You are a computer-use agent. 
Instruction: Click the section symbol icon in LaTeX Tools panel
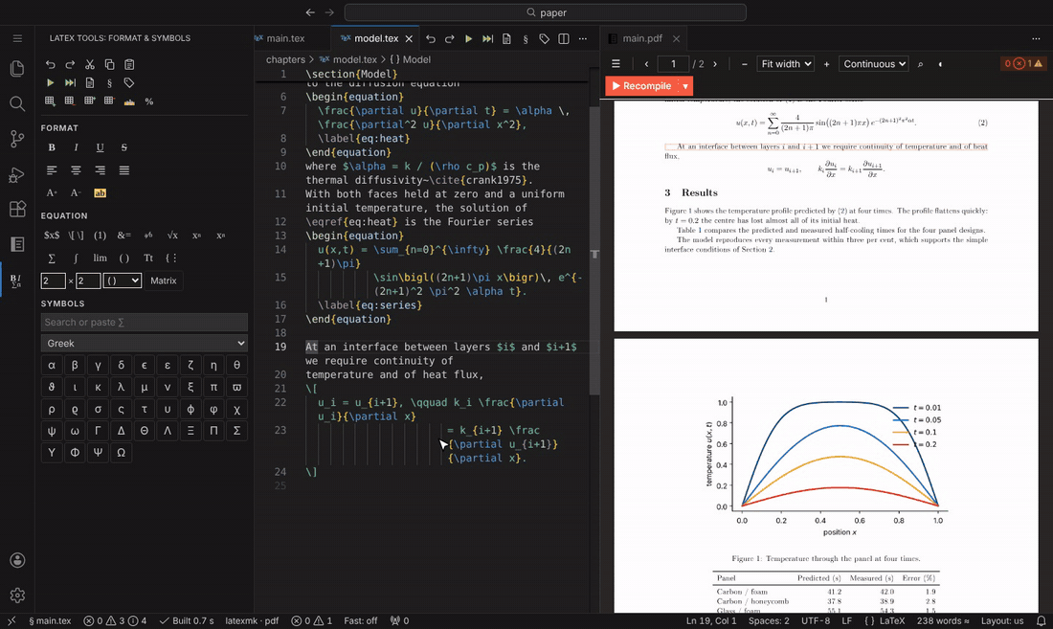coord(109,83)
